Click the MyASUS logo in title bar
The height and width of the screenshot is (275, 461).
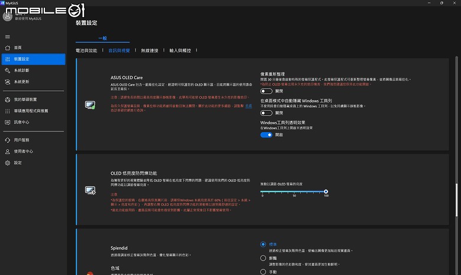coord(2,3)
